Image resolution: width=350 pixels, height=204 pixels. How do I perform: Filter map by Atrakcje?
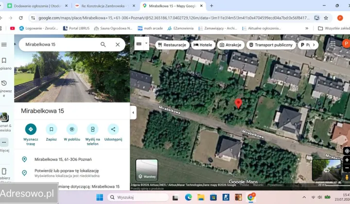(231, 45)
